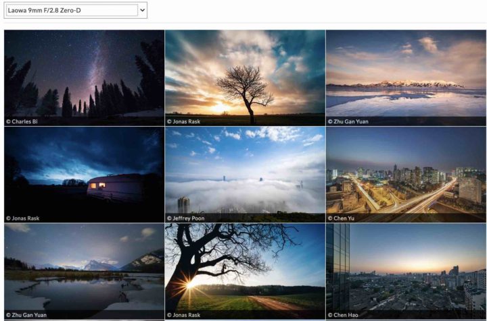Viewport: 487px width, 321px height.
Task: Open the lone tree sunset photo by Jonas Rask
Action: pyautogui.click(x=245, y=78)
